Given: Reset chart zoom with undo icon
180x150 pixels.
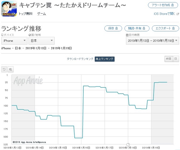Looking at the screenshot, I should (x=4, y=69).
